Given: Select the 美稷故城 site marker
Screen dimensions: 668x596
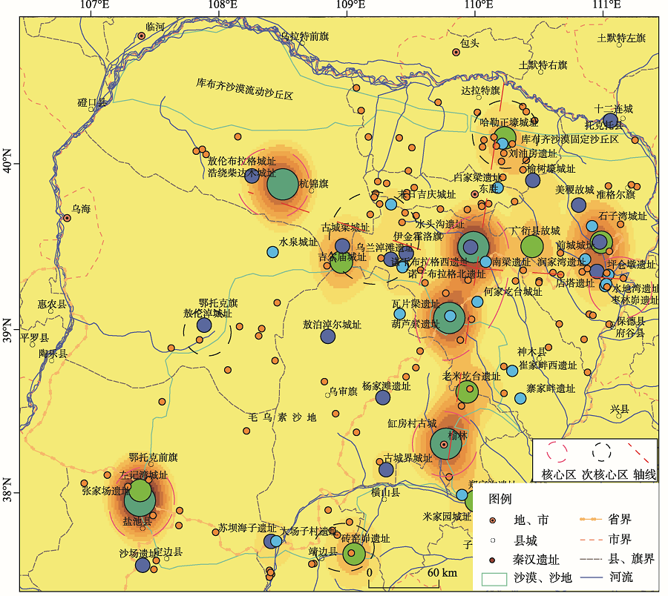Looking at the screenshot, I should pyautogui.click(x=579, y=205).
